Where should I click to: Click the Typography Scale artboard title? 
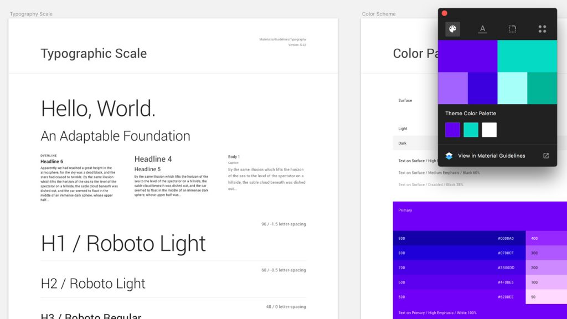32,13
